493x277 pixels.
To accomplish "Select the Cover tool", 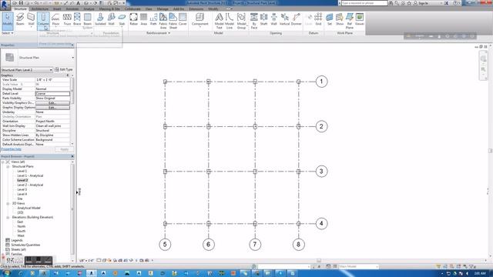I will (183, 19).
